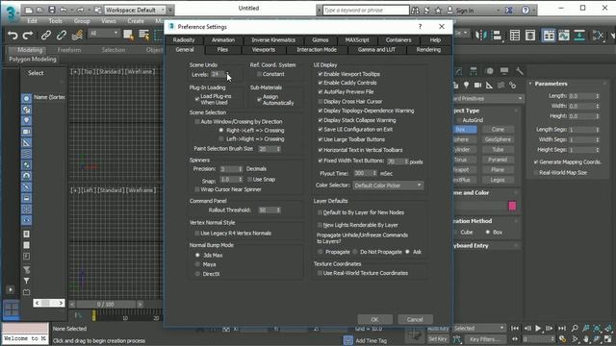Image resolution: width=616 pixels, height=346 pixels.
Task: Click the pink object color swatch
Action: click(512, 206)
